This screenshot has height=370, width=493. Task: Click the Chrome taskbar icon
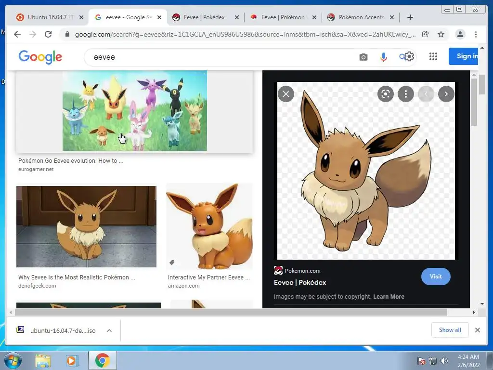point(102,360)
